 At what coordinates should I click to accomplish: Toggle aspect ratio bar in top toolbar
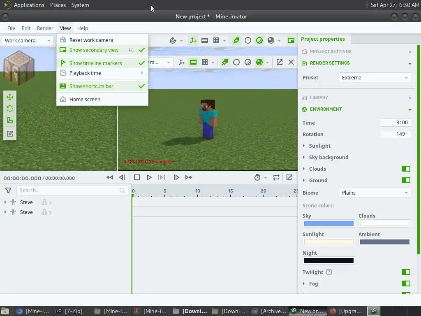pyautogui.click(x=205, y=41)
